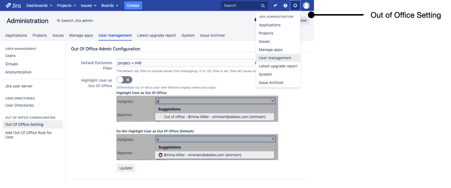
Task: Open the help question mark icon
Action: pyautogui.click(x=285, y=5)
